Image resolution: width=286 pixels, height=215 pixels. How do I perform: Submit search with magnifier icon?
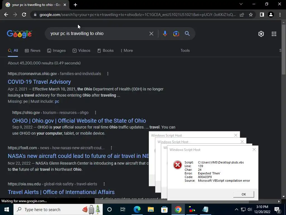187,34
